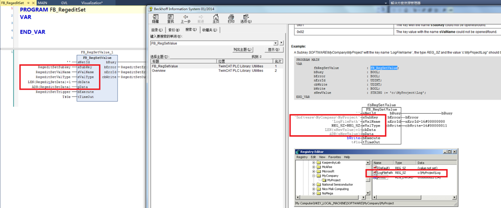The image size is (501, 208).
Task: Click the 隐藏 (Hide) toolbar icon
Action: coord(156,17)
